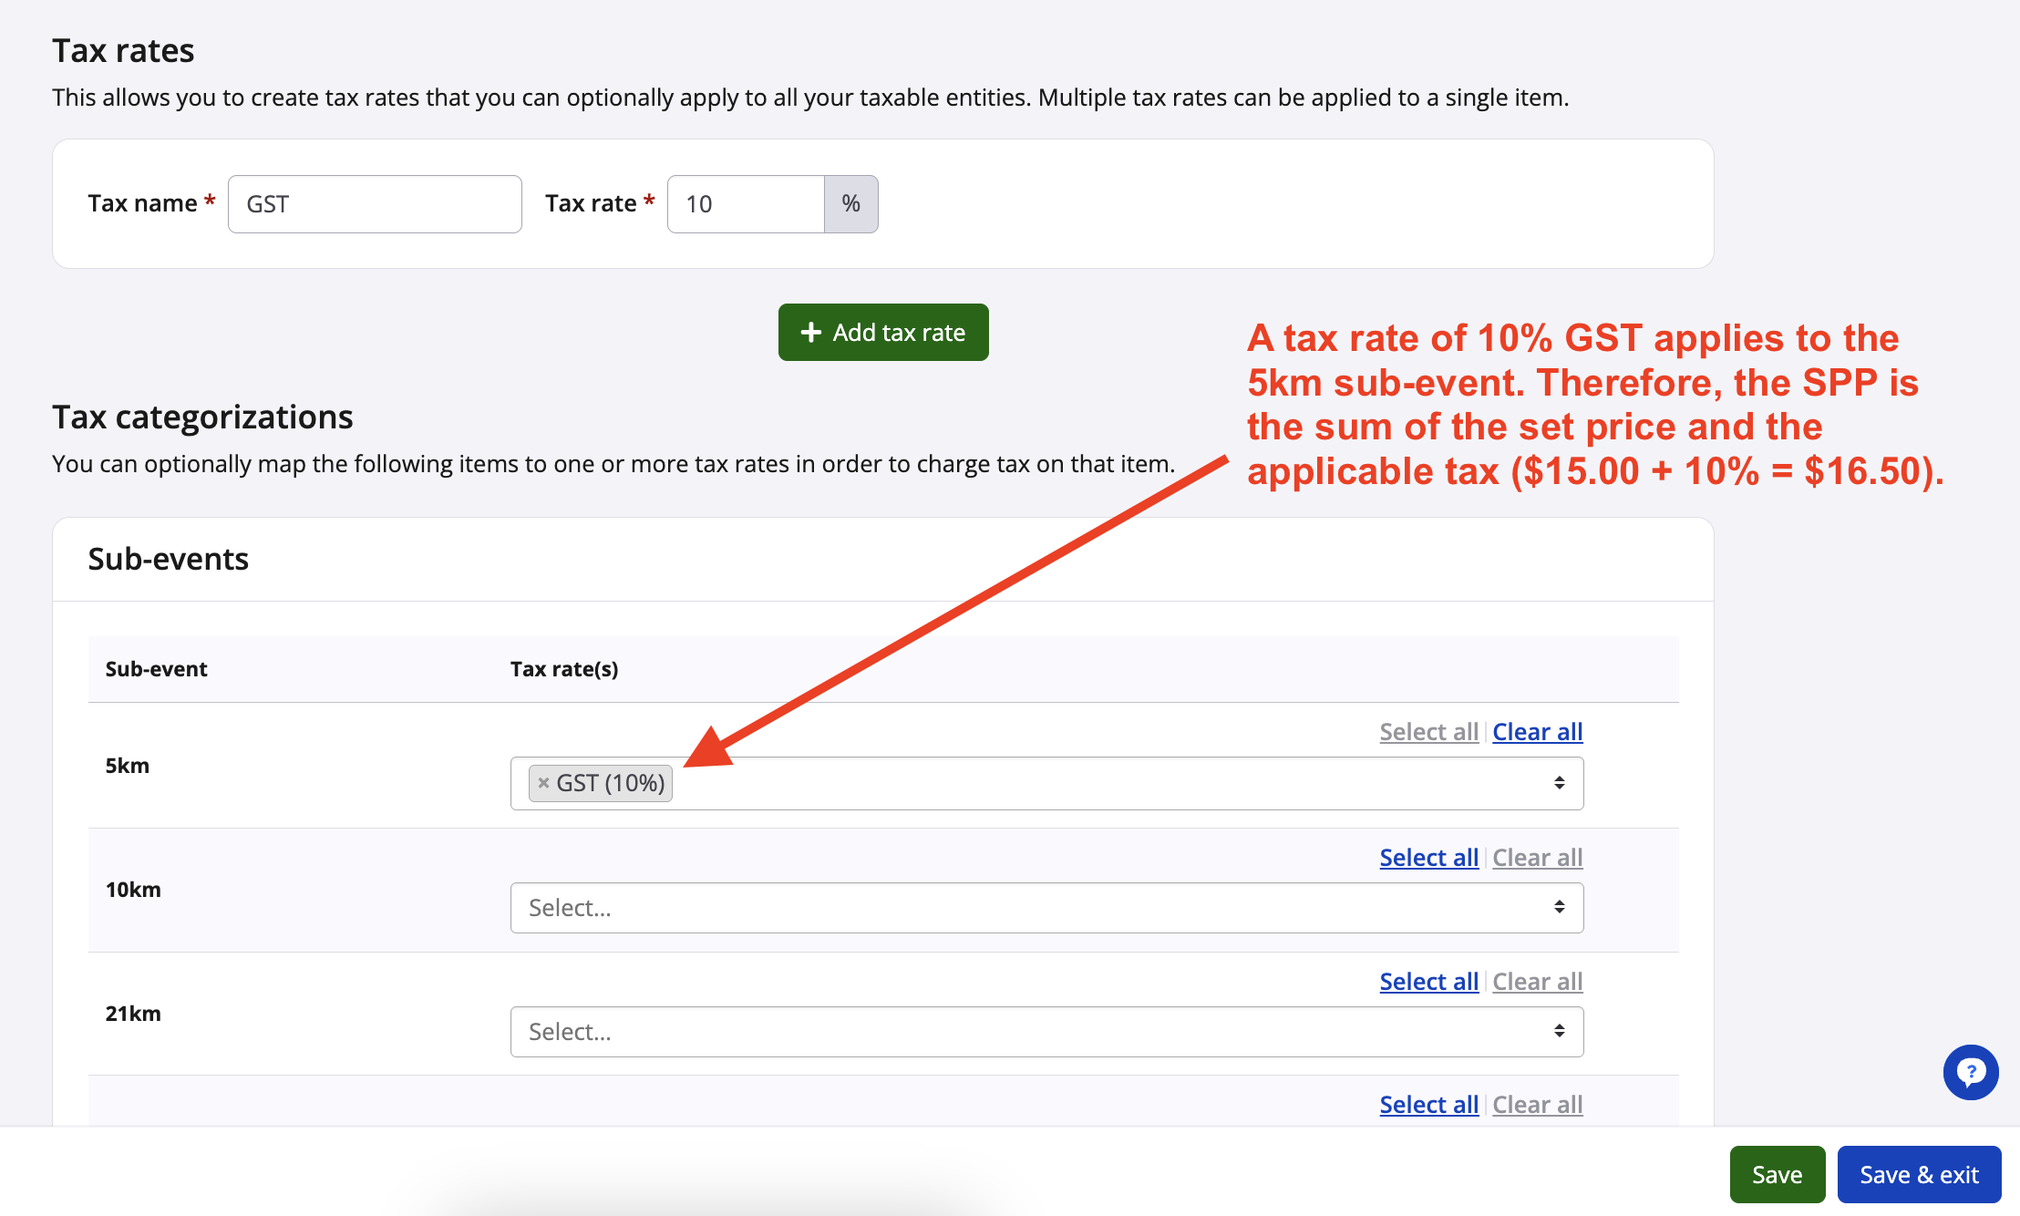Click the help chat bubble icon
The height and width of the screenshot is (1216, 2020).
[x=1971, y=1072]
